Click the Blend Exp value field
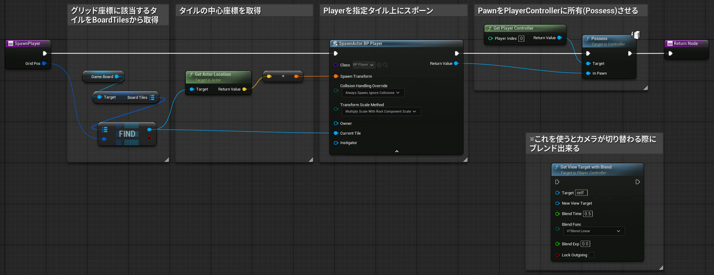The width and height of the screenshot is (714, 275). pyautogui.click(x=585, y=244)
